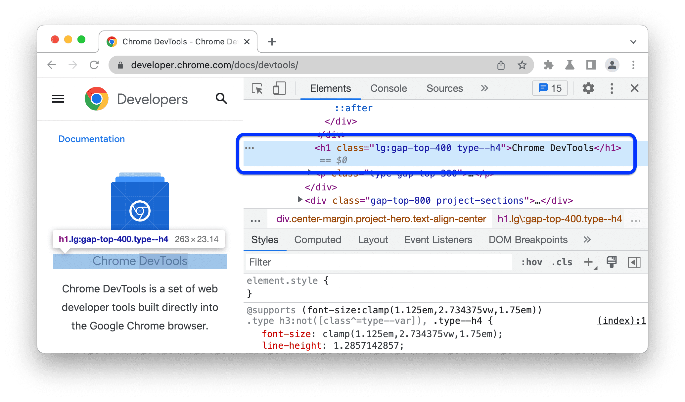685x402 pixels.
Task: Switch to the Sources tab
Action: click(444, 88)
